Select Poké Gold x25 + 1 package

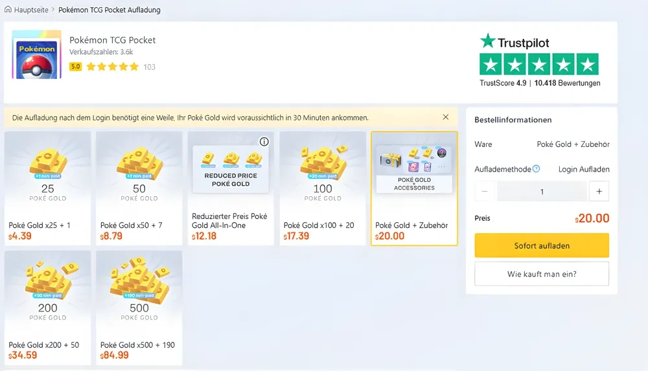point(48,188)
